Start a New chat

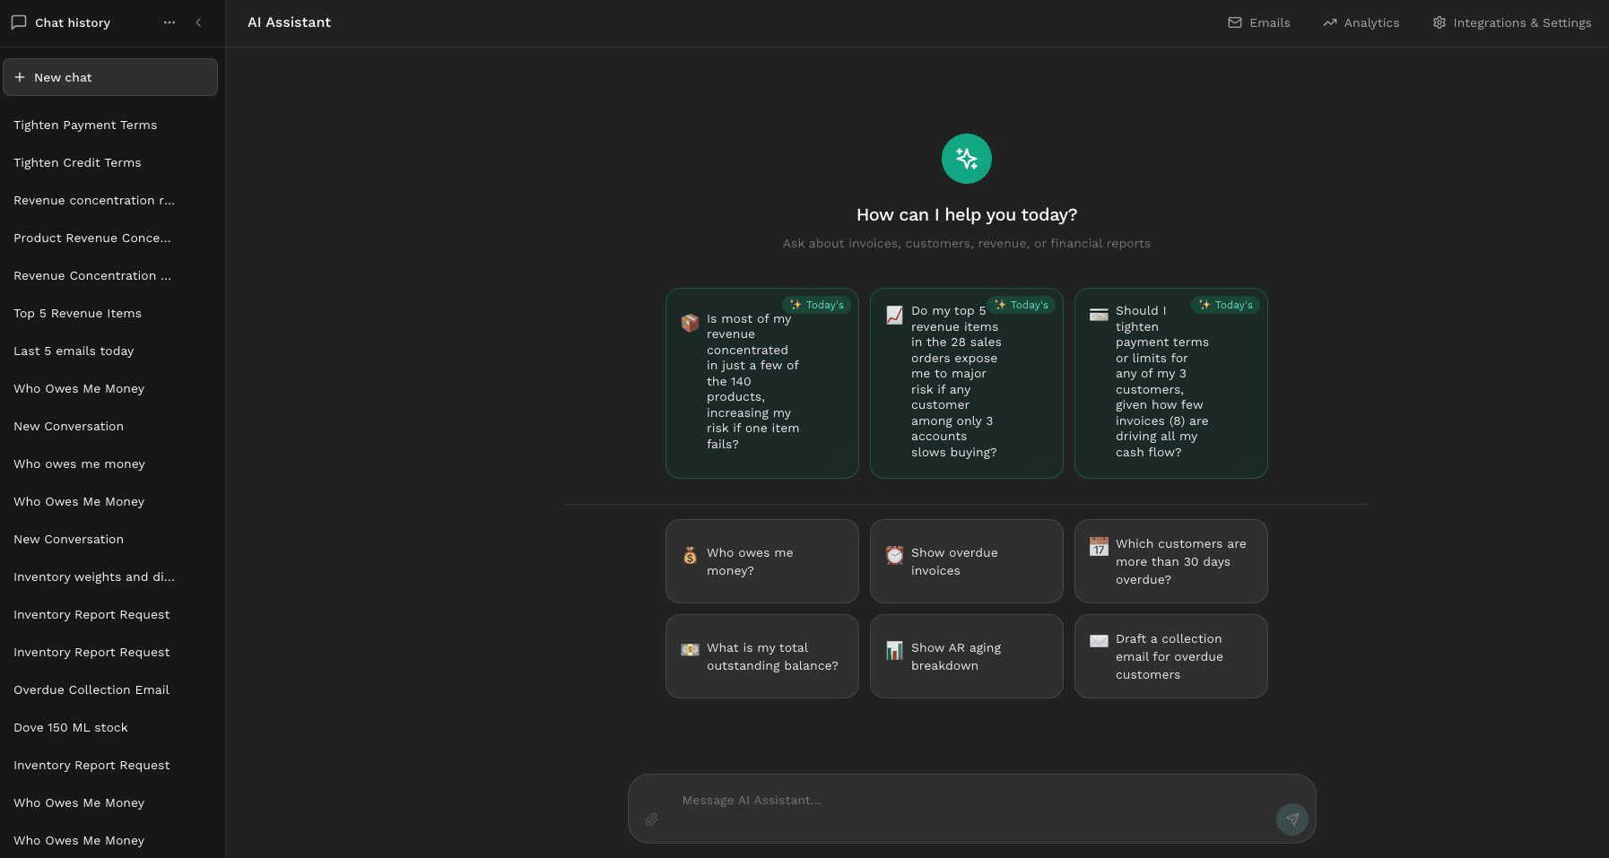[110, 77]
